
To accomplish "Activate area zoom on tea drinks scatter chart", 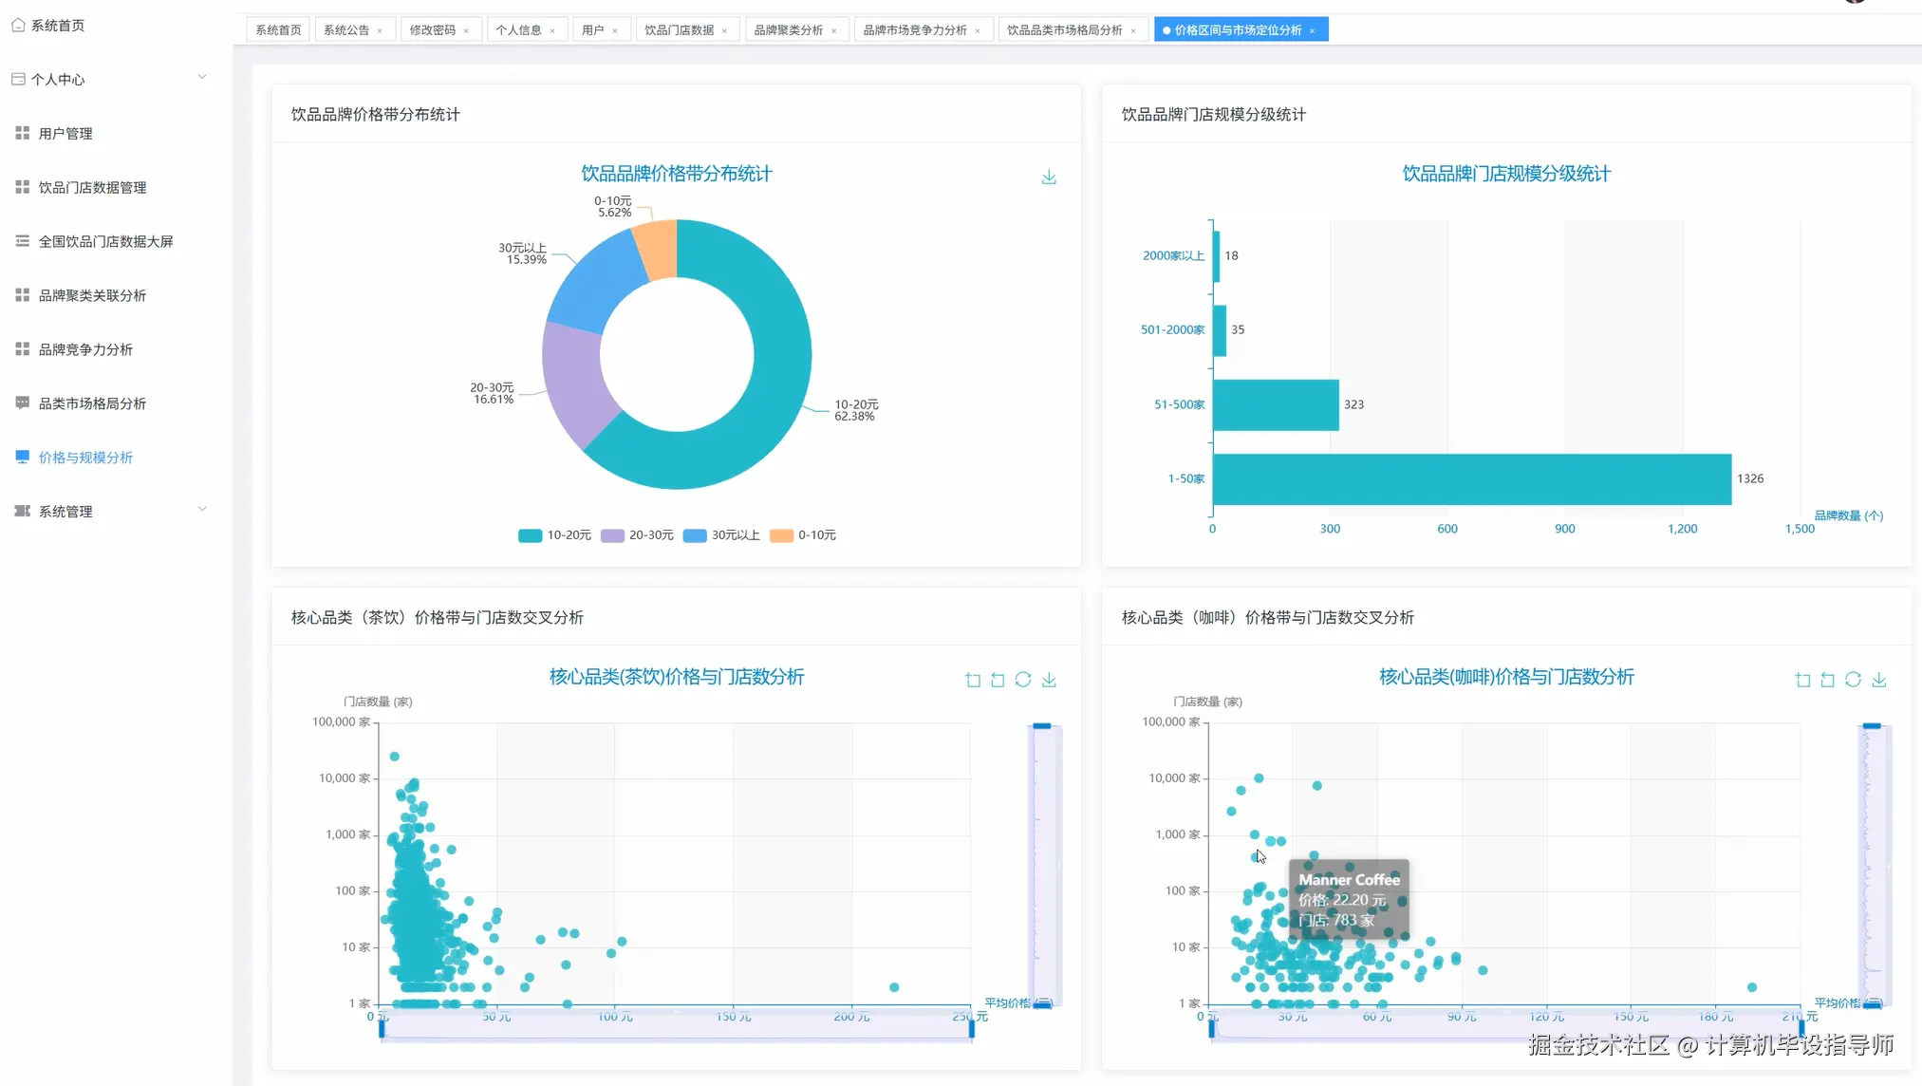I will coord(973,680).
